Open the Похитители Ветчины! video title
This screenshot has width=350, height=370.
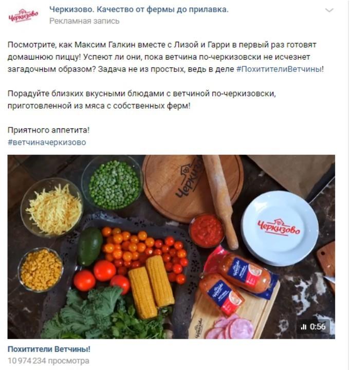pos(49,349)
